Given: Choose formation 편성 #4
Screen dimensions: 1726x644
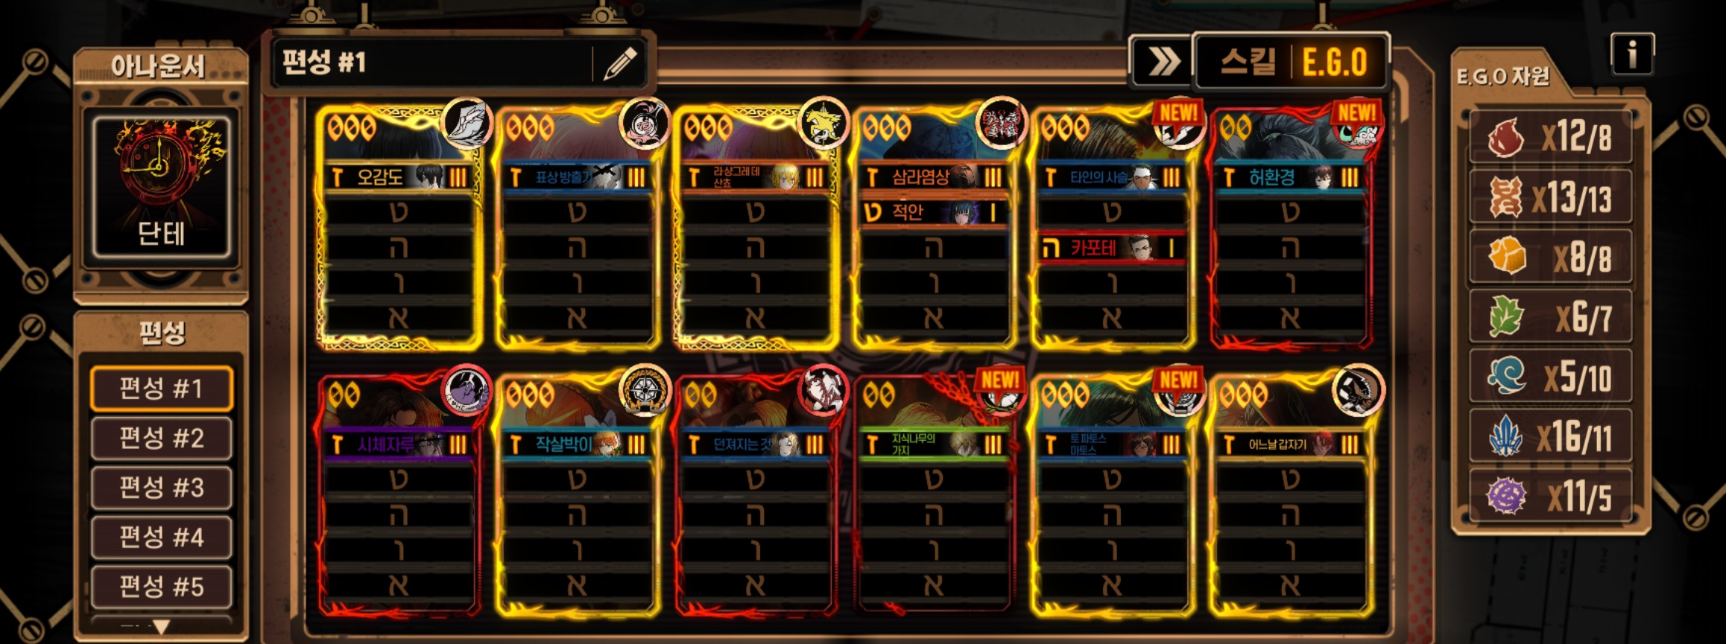Looking at the screenshot, I should tap(161, 537).
